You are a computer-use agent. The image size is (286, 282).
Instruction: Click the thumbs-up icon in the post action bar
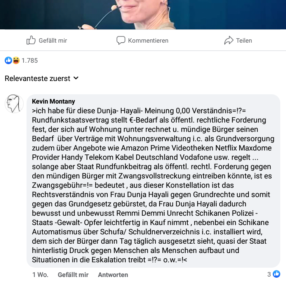[31, 40]
